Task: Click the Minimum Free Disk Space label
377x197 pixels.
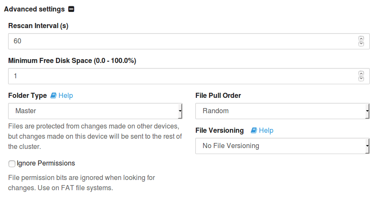Action: click(x=72, y=61)
